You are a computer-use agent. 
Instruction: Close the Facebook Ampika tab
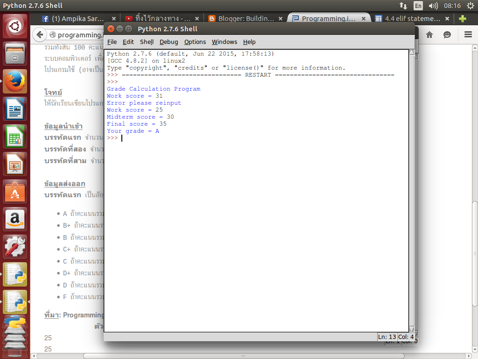[x=114, y=19]
